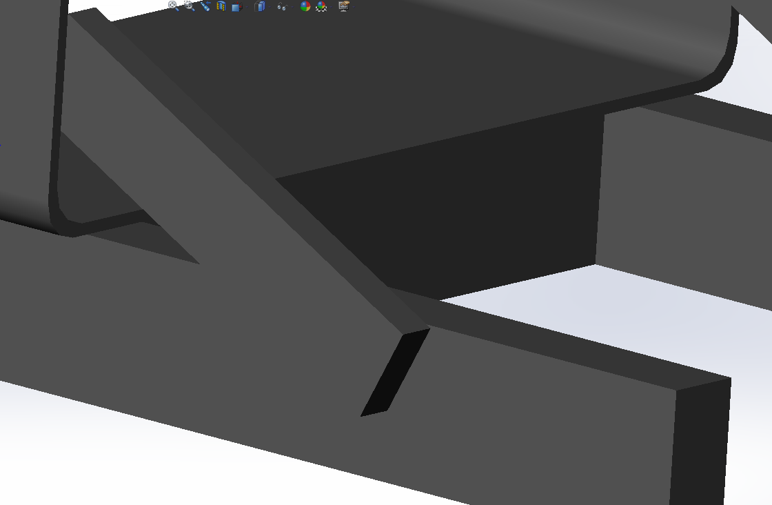Open the View Orientation cube icon
Viewport: 772px width, 505px height.
[237, 6]
